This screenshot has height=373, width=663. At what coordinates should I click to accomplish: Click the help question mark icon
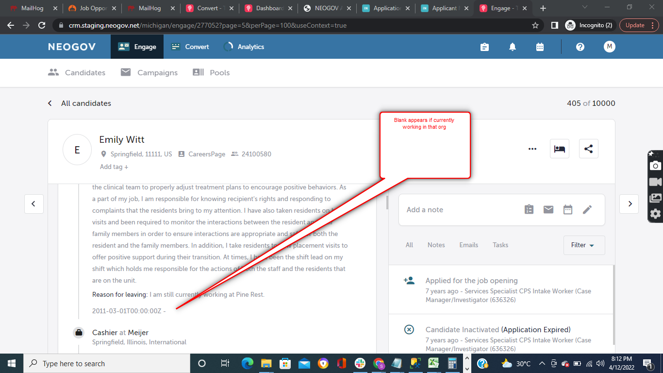pyautogui.click(x=580, y=47)
